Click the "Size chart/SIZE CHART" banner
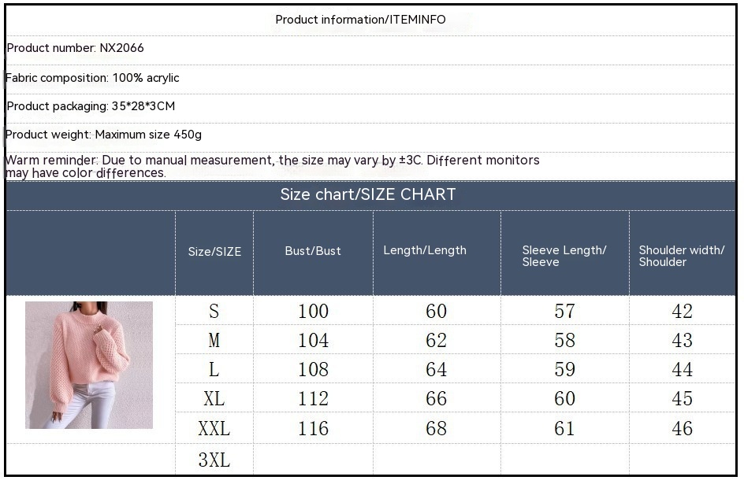744x484 pixels. coord(368,194)
